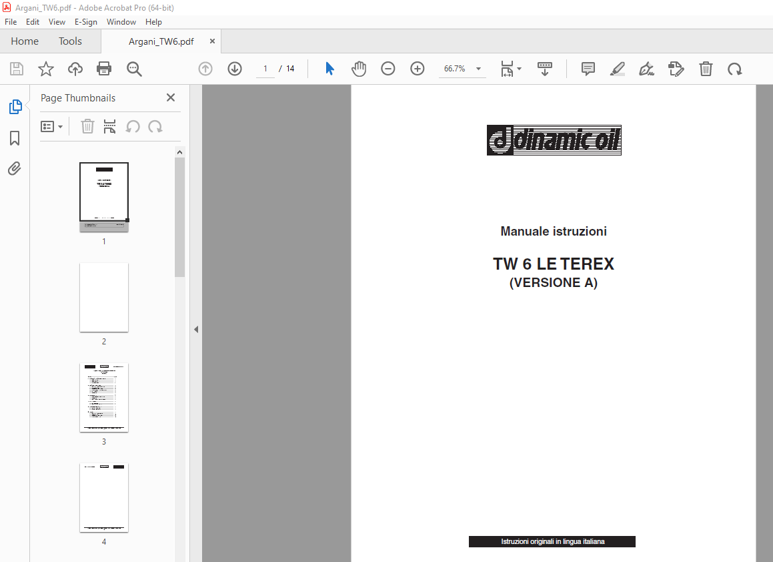773x562 pixels.
Task: Open the Attachments paperclip panel
Action: [14, 169]
